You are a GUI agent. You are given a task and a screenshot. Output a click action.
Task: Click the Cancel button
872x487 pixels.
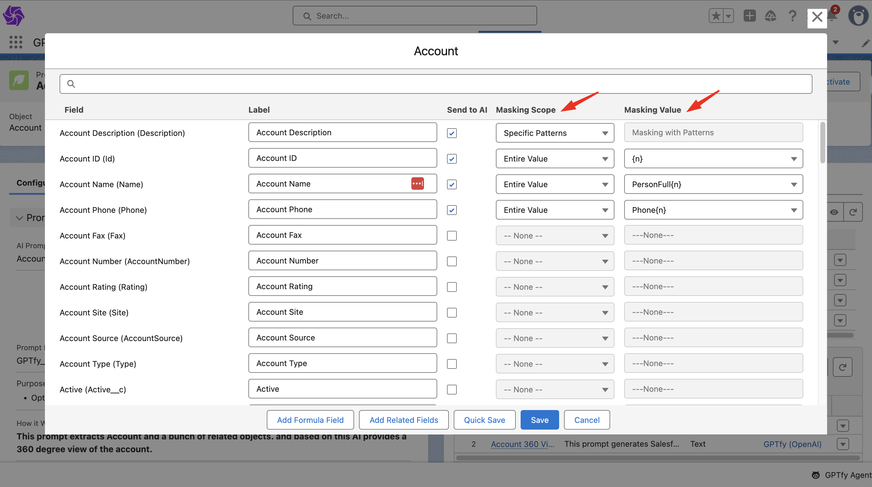pyautogui.click(x=587, y=420)
